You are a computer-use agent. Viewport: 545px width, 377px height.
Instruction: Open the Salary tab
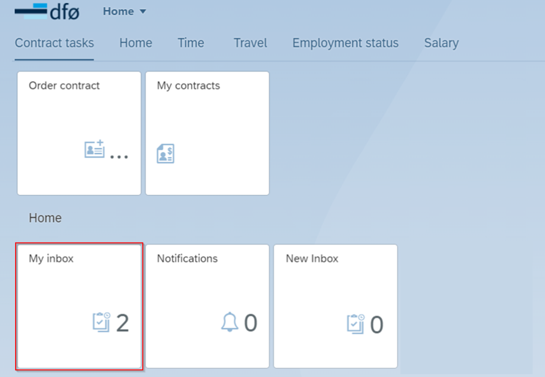(x=441, y=43)
